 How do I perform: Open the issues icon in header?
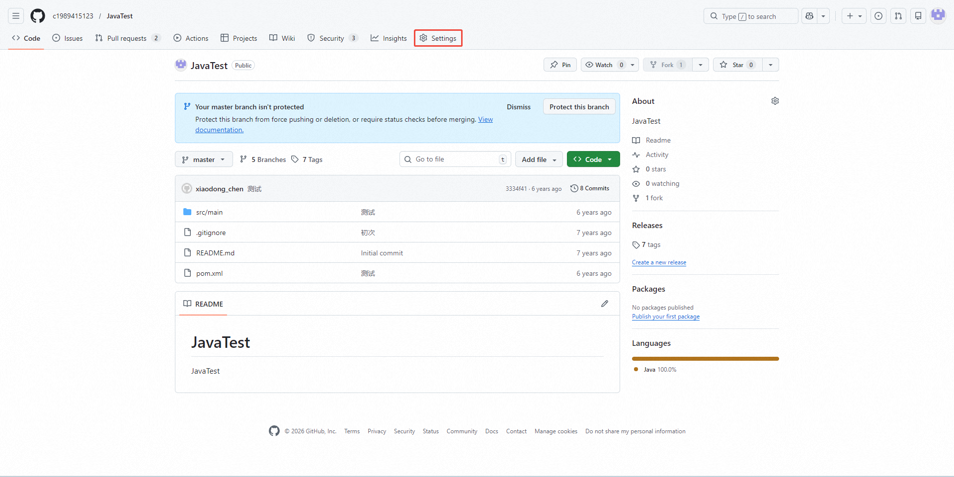tap(878, 16)
